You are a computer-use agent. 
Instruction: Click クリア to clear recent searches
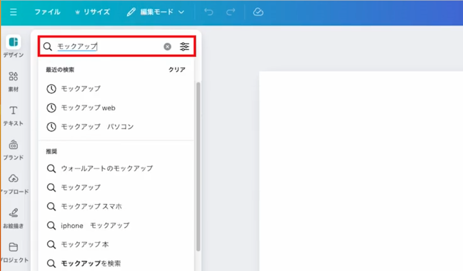(x=177, y=70)
